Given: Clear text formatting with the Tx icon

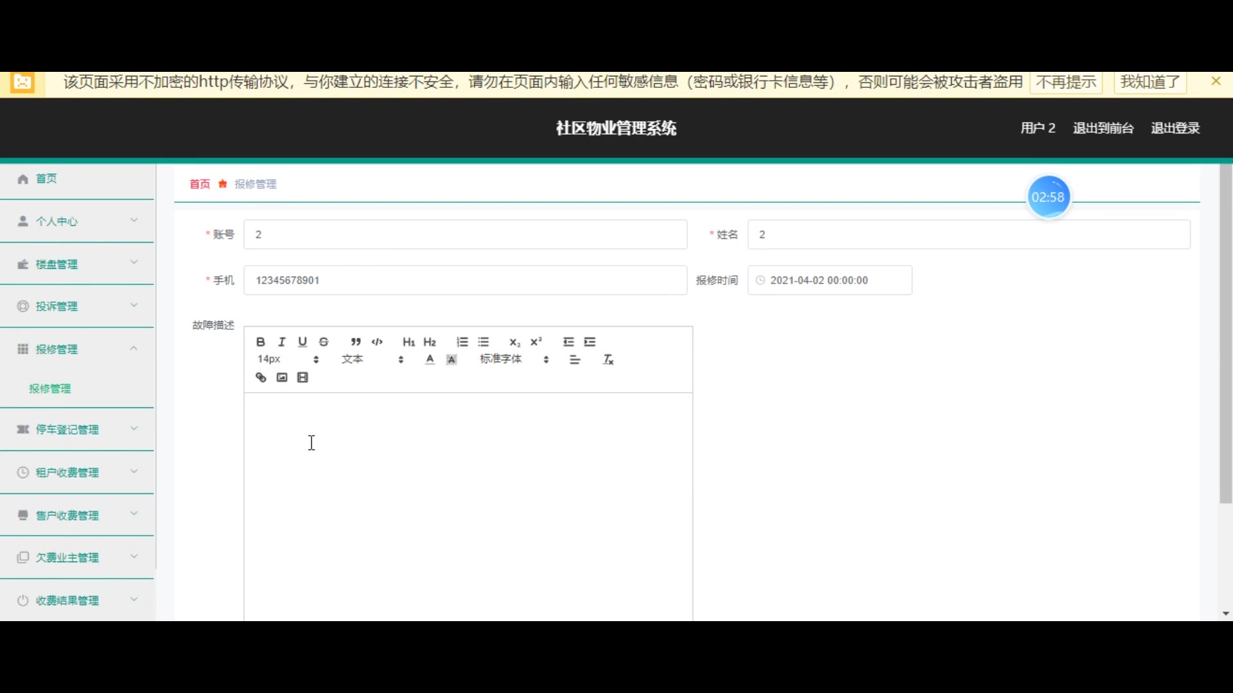Looking at the screenshot, I should tap(608, 359).
